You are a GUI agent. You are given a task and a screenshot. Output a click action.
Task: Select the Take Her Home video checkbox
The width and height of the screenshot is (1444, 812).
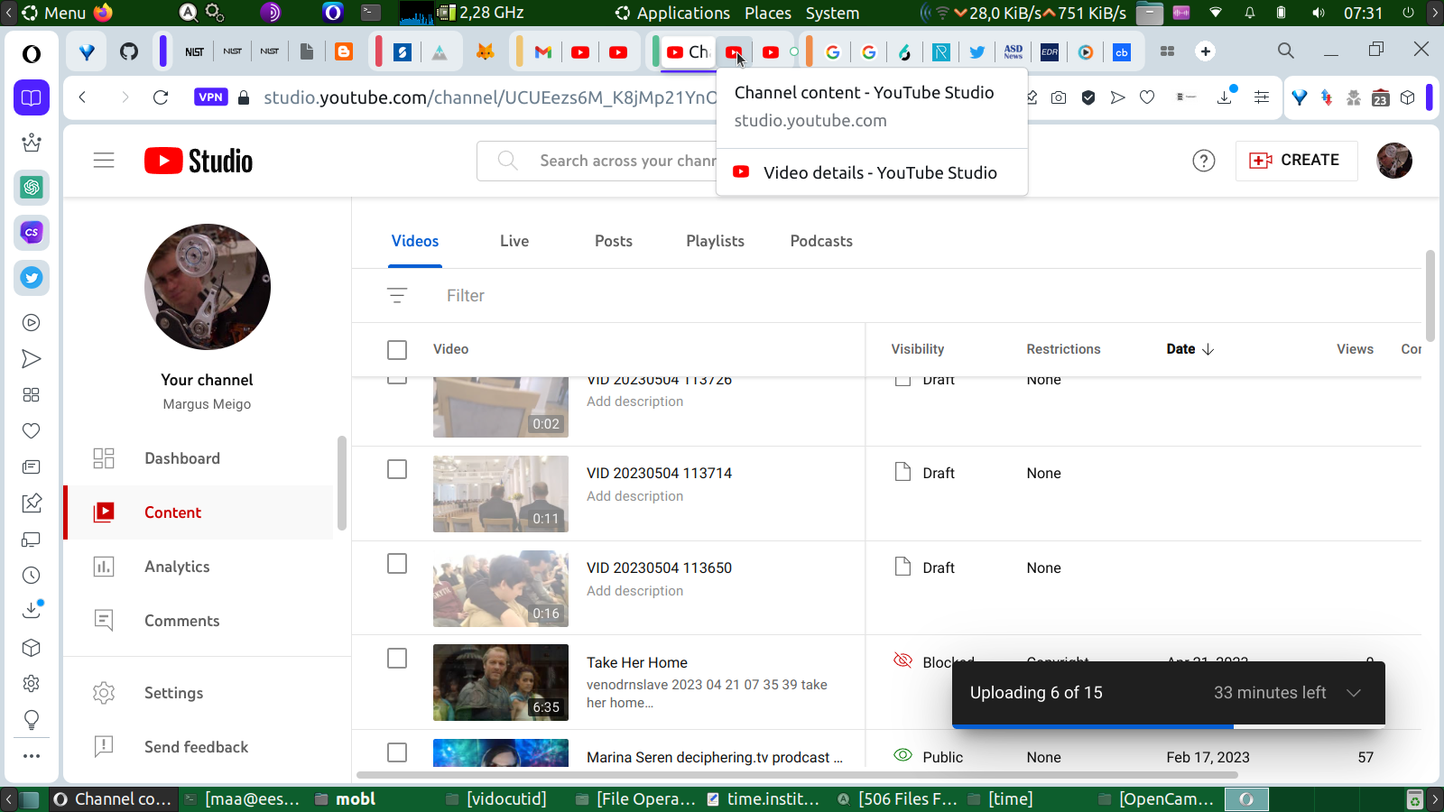pos(397,659)
